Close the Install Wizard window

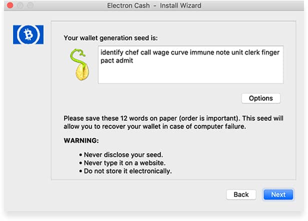10,6
